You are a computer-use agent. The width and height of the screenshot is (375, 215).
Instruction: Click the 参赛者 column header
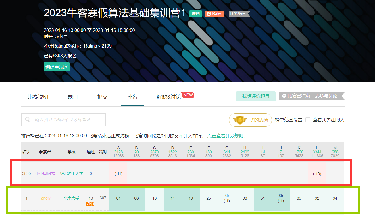coord(45,152)
